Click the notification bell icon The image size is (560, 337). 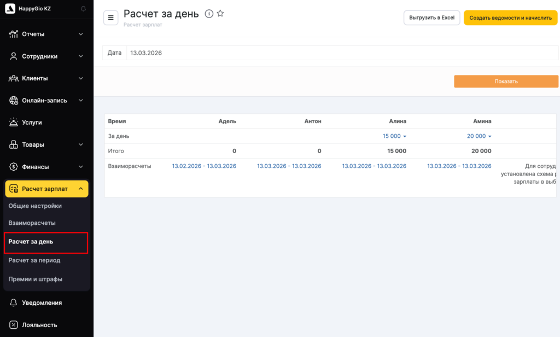83,9
